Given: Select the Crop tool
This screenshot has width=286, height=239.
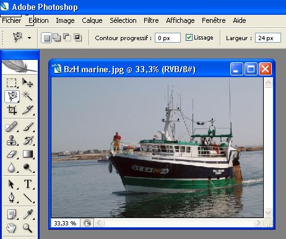Looking at the screenshot, I should point(11,110).
